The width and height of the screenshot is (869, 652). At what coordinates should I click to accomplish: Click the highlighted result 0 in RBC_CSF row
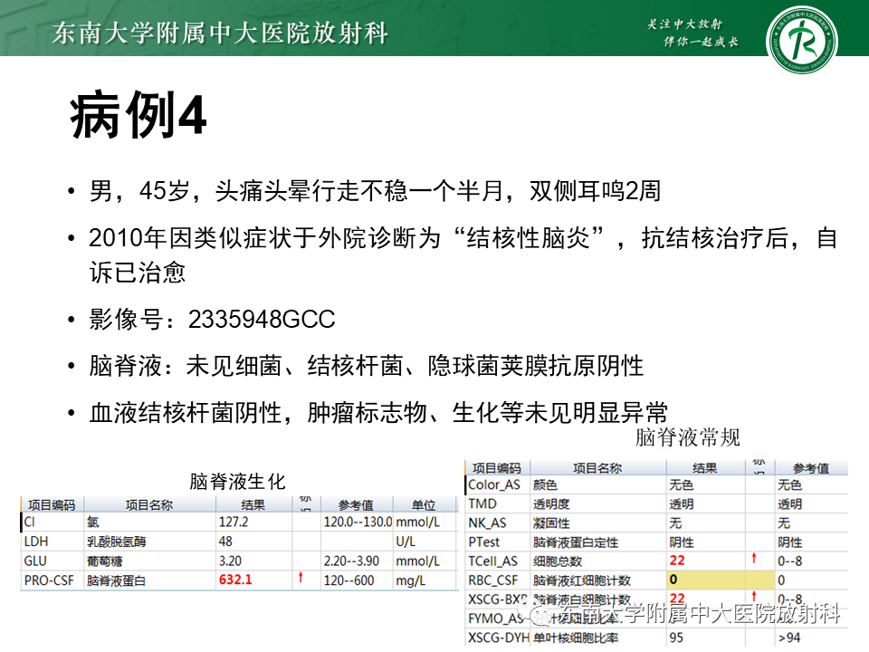tap(673, 580)
